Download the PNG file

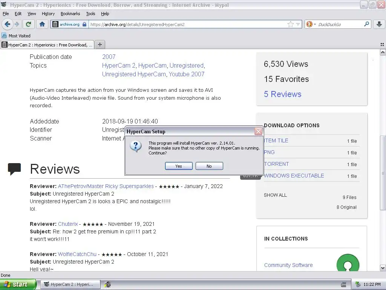tap(269, 152)
